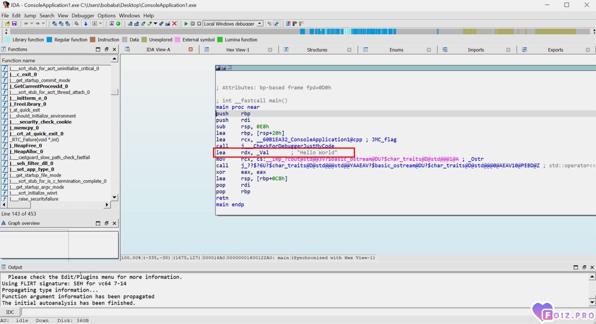596x324 pixels.
Task: Select the j_GetCurrentProcessId_0 function
Action: (x=39, y=86)
